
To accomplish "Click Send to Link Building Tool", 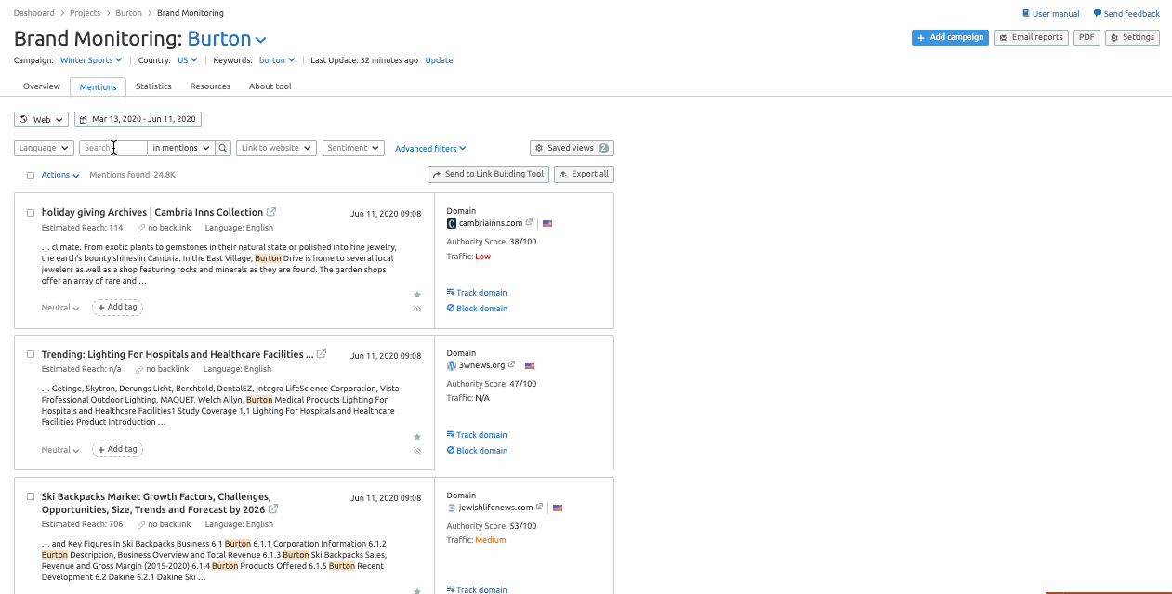I will click(488, 175).
